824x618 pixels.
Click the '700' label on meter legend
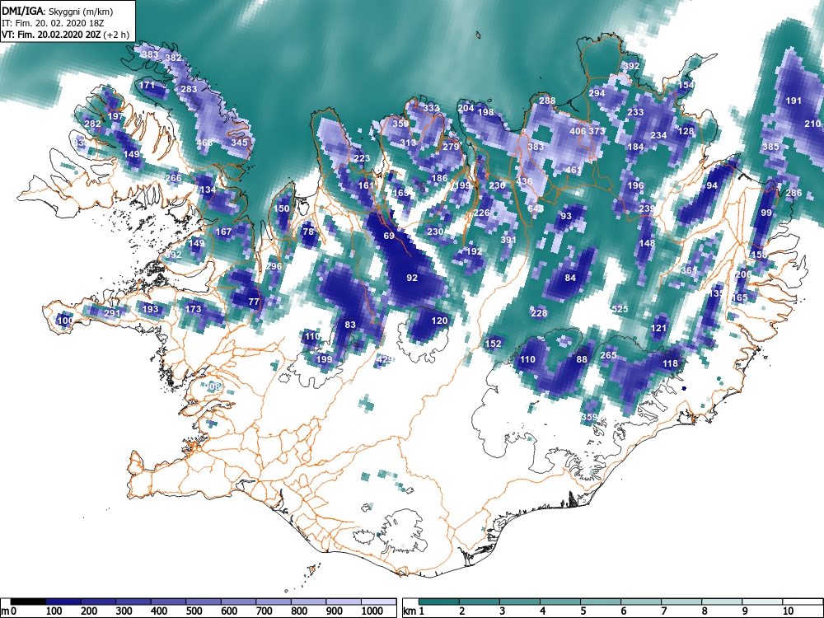pos(265,611)
